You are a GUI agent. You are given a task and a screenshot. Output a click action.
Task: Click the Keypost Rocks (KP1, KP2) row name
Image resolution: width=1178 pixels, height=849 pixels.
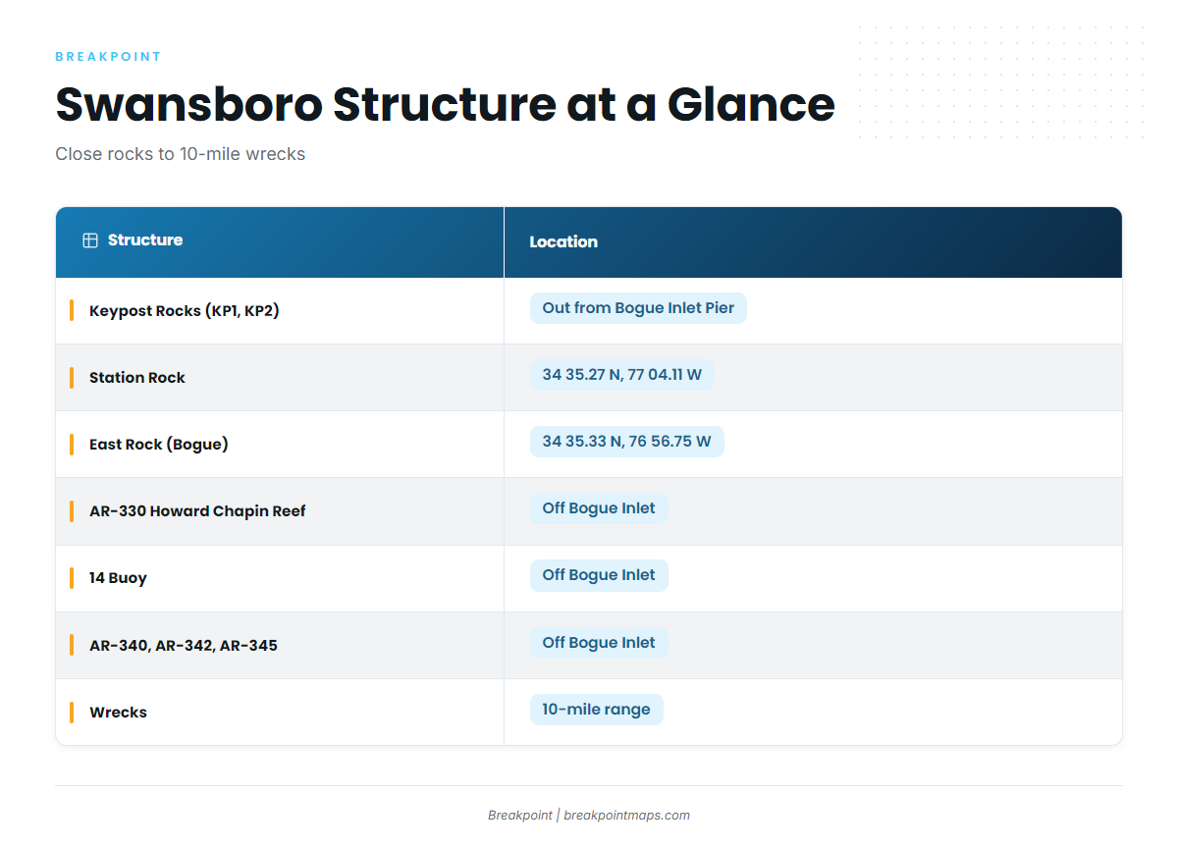tap(185, 311)
